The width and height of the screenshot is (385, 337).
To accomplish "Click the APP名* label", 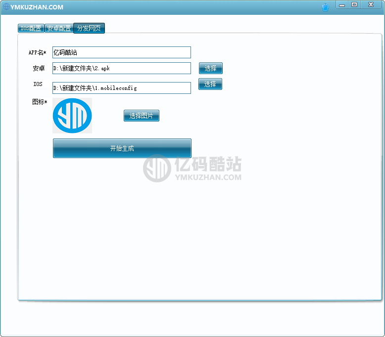I will (37, 52).
